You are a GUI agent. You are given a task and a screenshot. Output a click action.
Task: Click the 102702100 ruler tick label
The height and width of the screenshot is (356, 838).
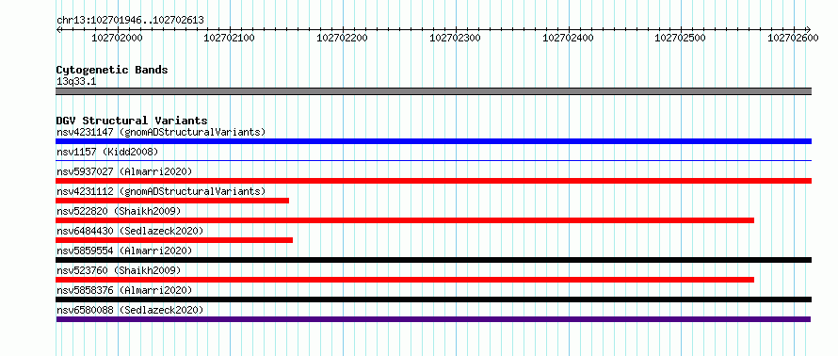click(x=230, y=38)
